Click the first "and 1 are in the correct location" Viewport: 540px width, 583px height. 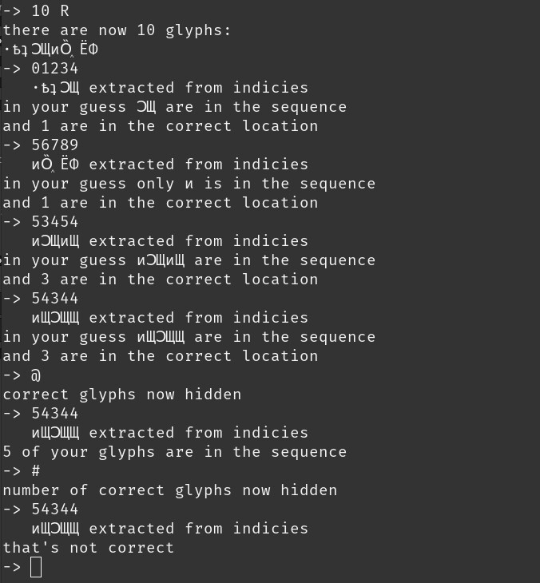(x=160, y=126)
